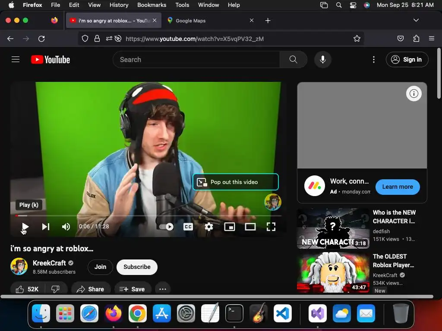
Task: Share the video
Action: [91, 289]
